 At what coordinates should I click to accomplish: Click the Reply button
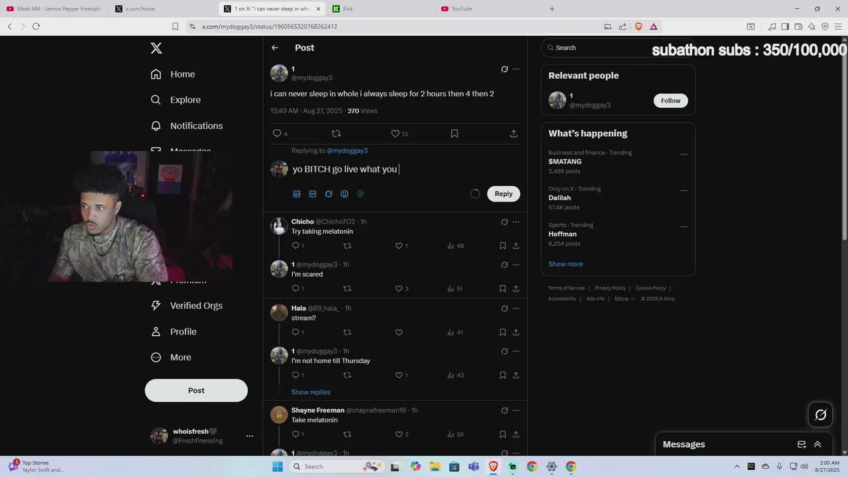tap(503, 194)
